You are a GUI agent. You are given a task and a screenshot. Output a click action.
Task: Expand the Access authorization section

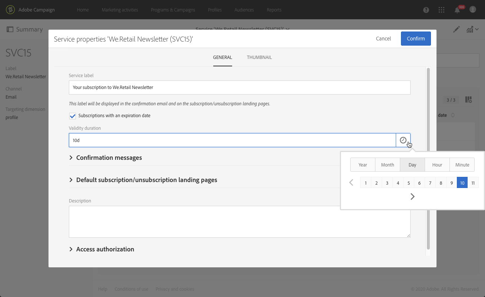click(x=101, y=249)
